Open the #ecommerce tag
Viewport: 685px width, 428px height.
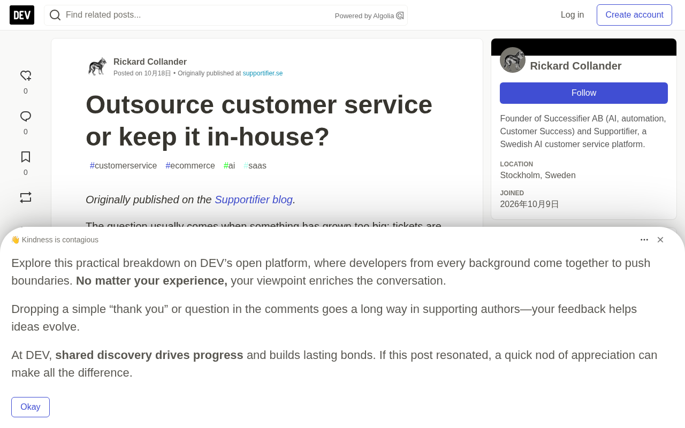[191, 166]
